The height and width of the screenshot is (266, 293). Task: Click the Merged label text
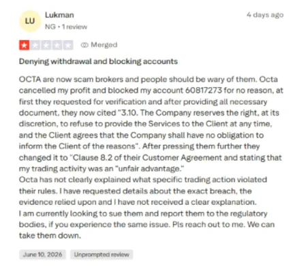104,45
